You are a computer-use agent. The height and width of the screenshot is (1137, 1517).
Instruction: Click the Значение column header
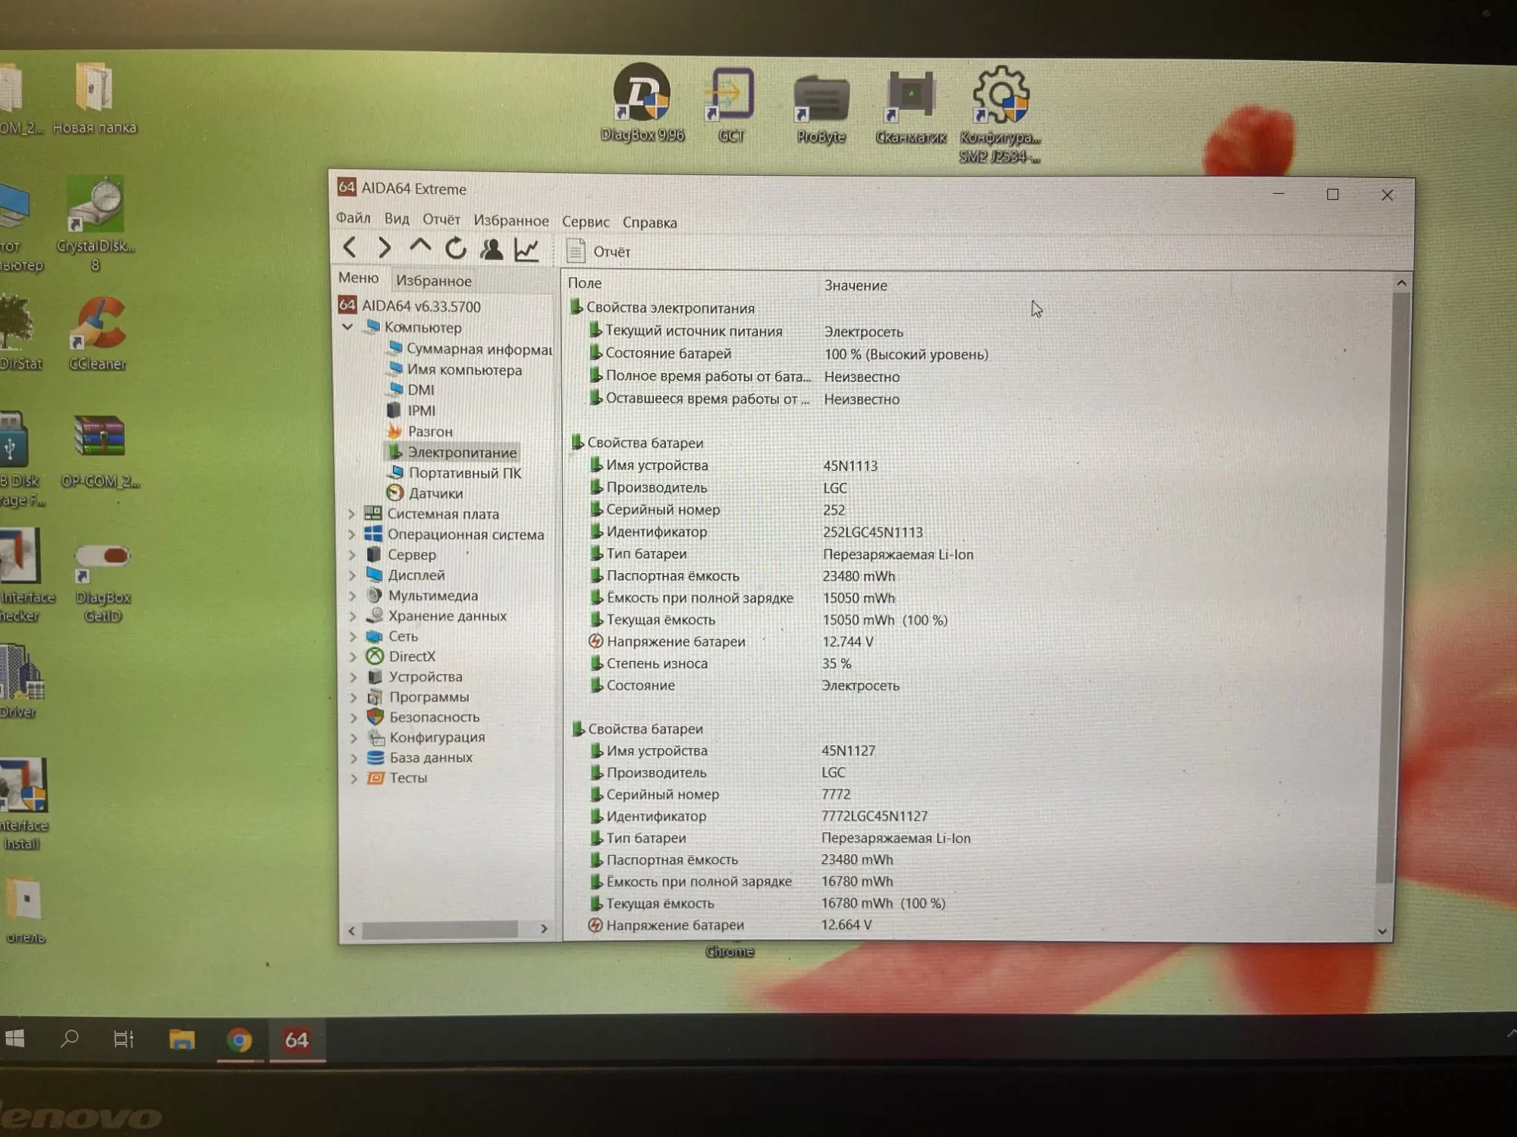[x=856, y=286]
